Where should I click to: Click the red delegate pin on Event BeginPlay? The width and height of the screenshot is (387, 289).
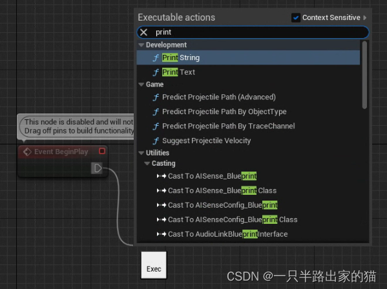tap(102, 151)
